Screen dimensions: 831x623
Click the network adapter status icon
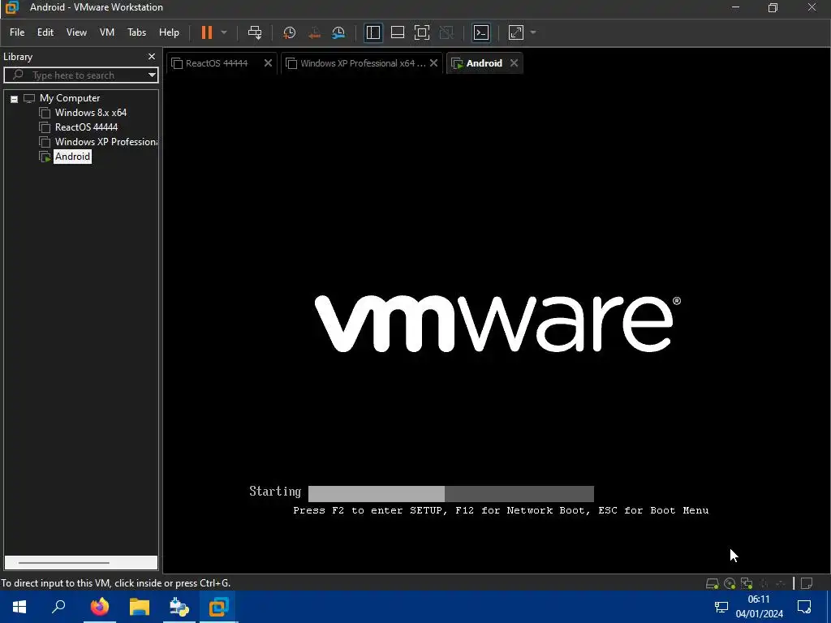point(747,583)
